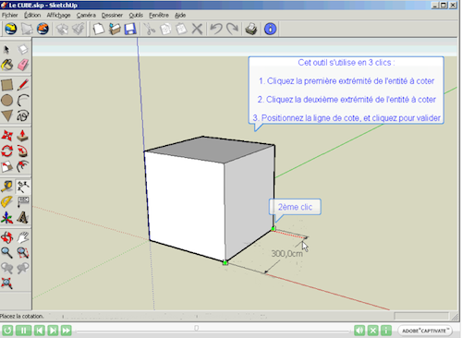Choose the Freehand scribble tool

(x=23, y=115)
